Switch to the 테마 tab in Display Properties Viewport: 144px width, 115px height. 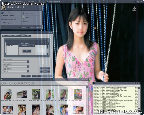point(4,36)
